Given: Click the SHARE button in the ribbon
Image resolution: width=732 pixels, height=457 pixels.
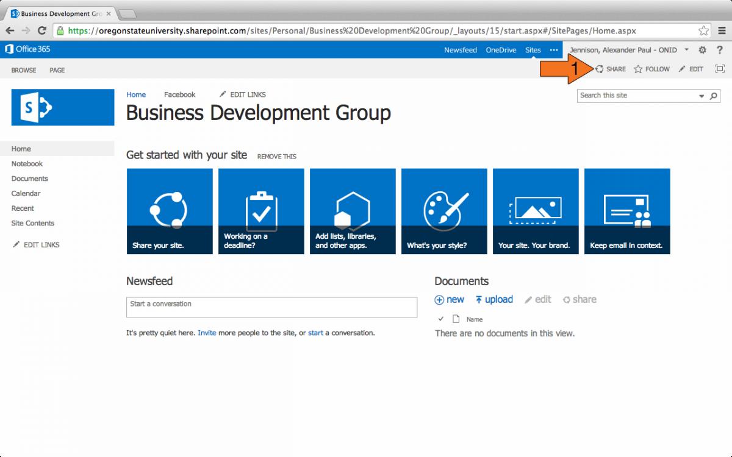Looking at the screenshot, I should point(611,69).
